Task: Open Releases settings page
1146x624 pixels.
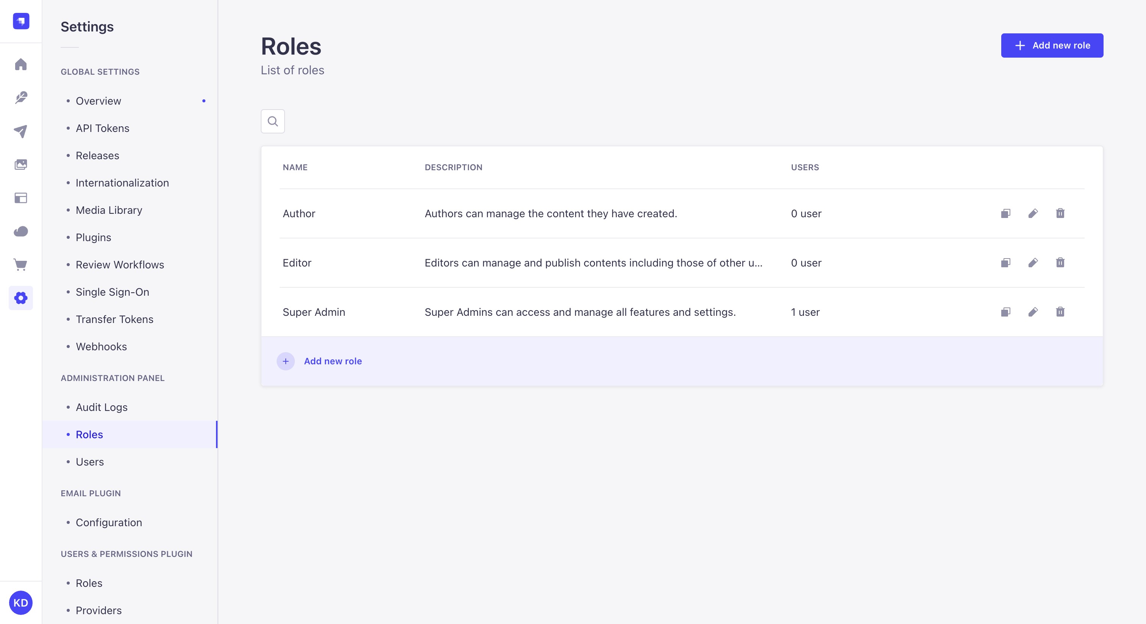Action: click(x=130, y=155)
